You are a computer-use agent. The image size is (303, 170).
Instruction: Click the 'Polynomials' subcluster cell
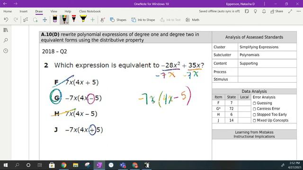[x=267, y=55]
